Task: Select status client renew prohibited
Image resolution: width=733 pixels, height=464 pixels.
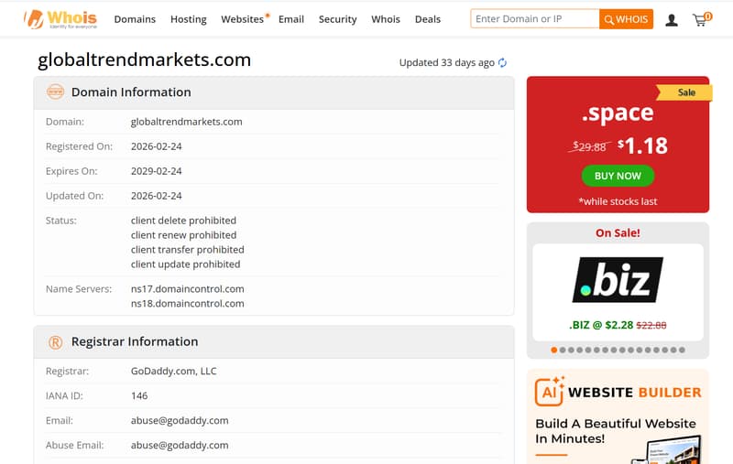Action: pos(183,235)
